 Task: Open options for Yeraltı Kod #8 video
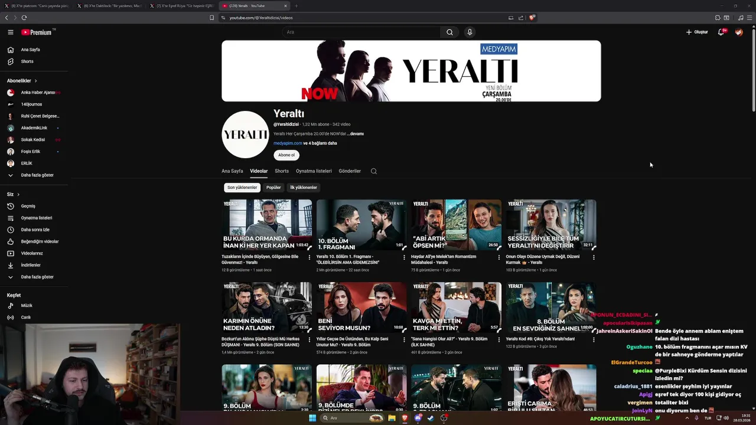click(x=594, y=340)
